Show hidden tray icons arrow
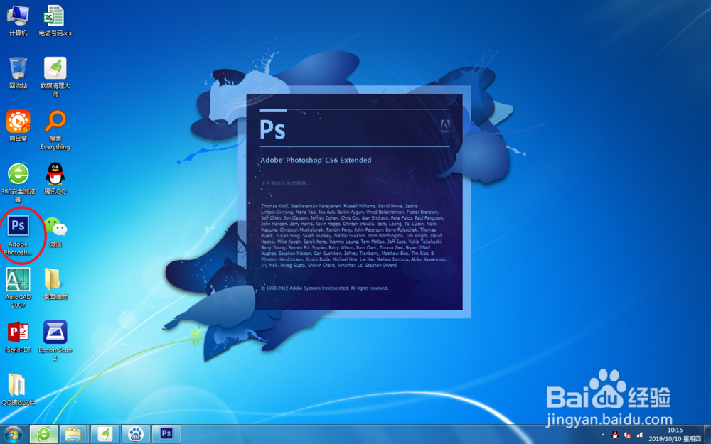Image resolution: width=711 pixels, height=444 pixels. click(603, 435)
